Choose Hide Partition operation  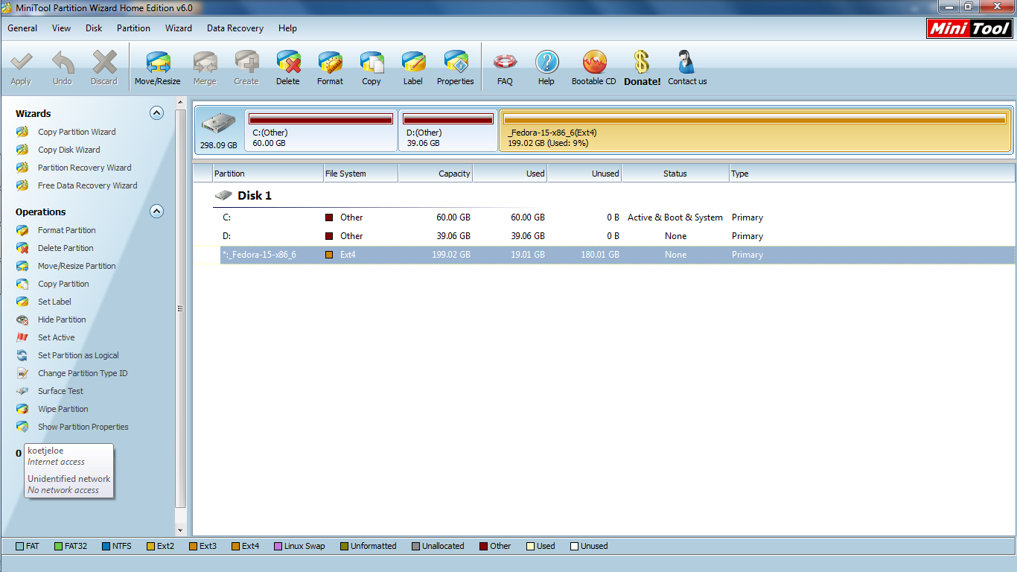pos(60,320)
